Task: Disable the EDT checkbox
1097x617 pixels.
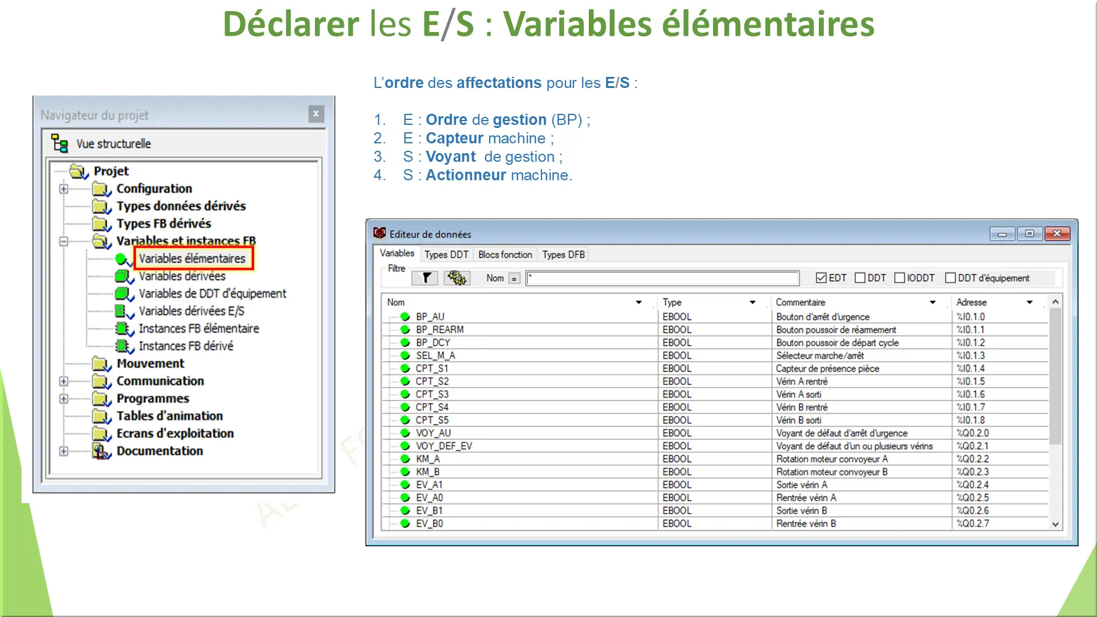Action: 821,277
